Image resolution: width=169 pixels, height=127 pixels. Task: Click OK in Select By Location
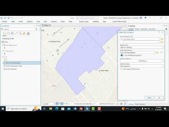[159, 98]
